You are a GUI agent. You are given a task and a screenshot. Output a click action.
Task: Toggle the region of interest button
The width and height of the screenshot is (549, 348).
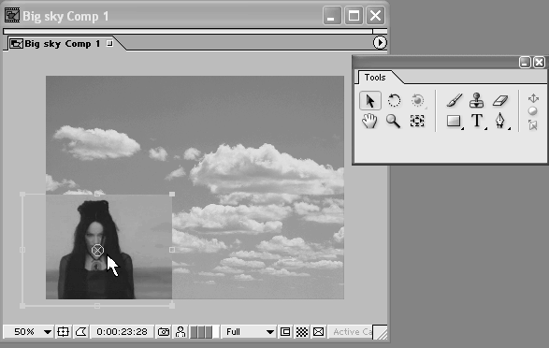[x=285, y=331]
